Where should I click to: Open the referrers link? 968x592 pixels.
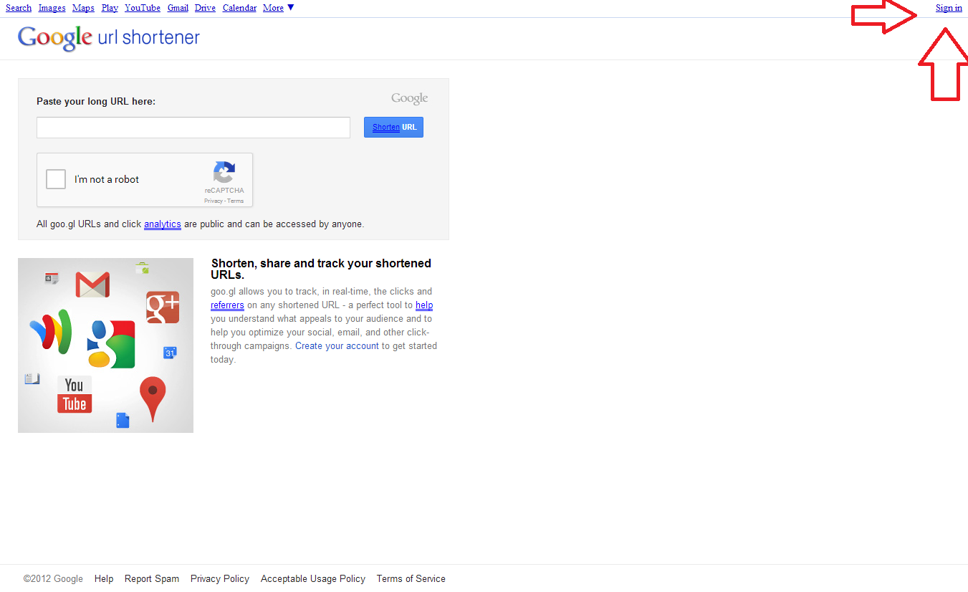(227, 305)
